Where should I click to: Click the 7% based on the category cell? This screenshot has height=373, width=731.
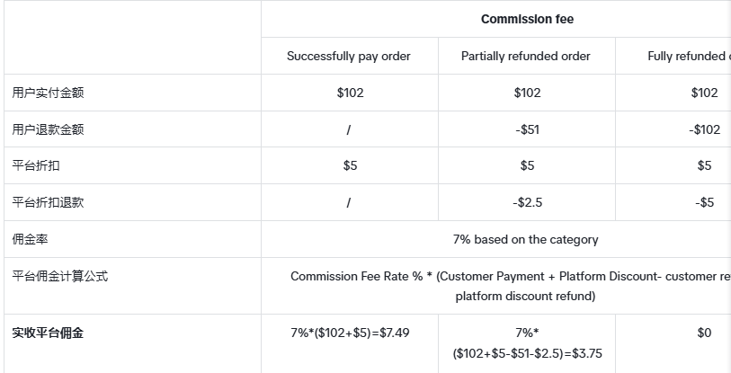(525, 239)
